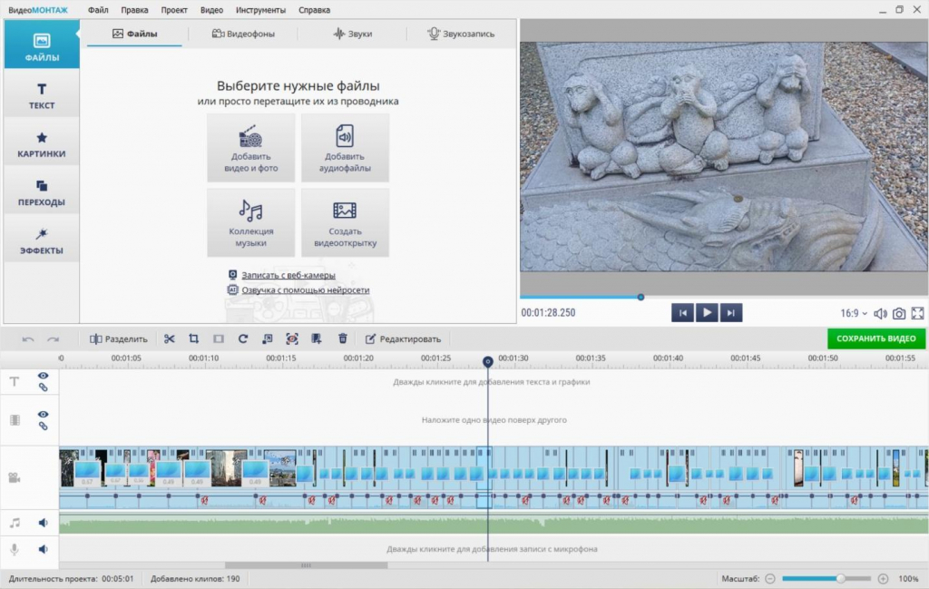The image size is (929, 589).
Task: Open fullscreen preview mode
Action: click(917, 313)
